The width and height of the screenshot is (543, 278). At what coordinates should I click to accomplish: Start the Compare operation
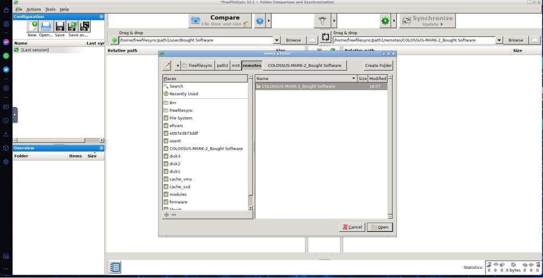pos(220,21)
